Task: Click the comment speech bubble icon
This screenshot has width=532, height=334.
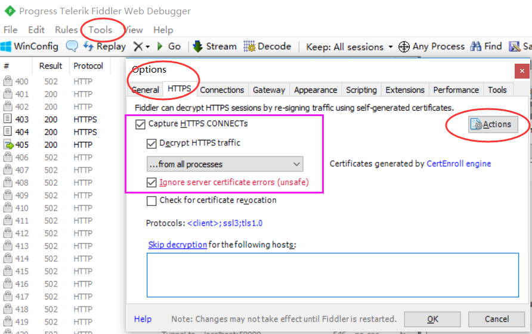Action: coord(72,46)
